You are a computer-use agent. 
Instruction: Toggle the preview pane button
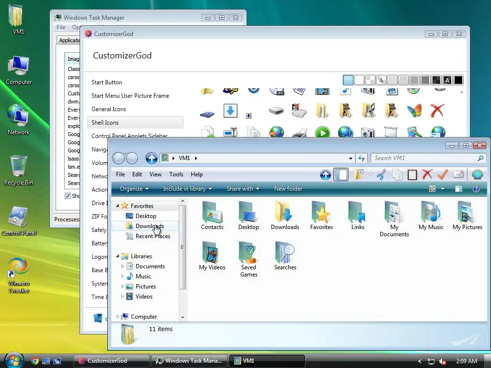point(458,189)
